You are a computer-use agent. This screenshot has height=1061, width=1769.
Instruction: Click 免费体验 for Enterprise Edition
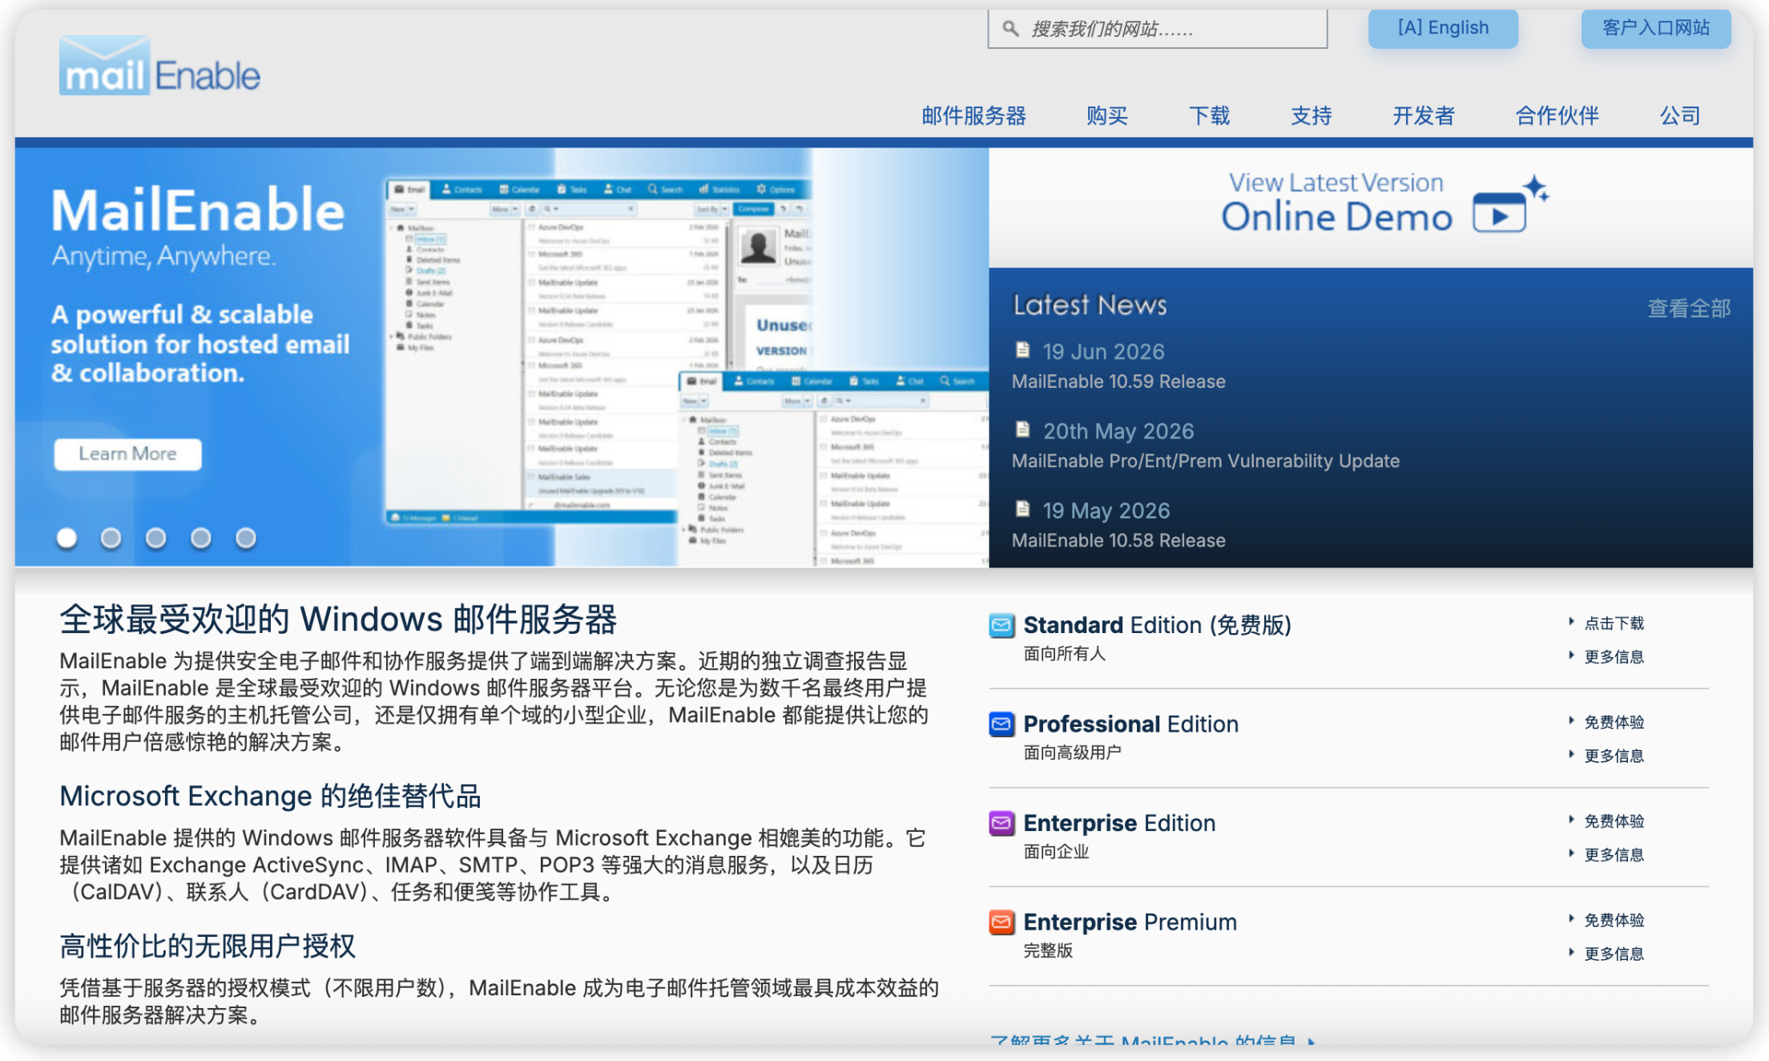(1614, 821)
